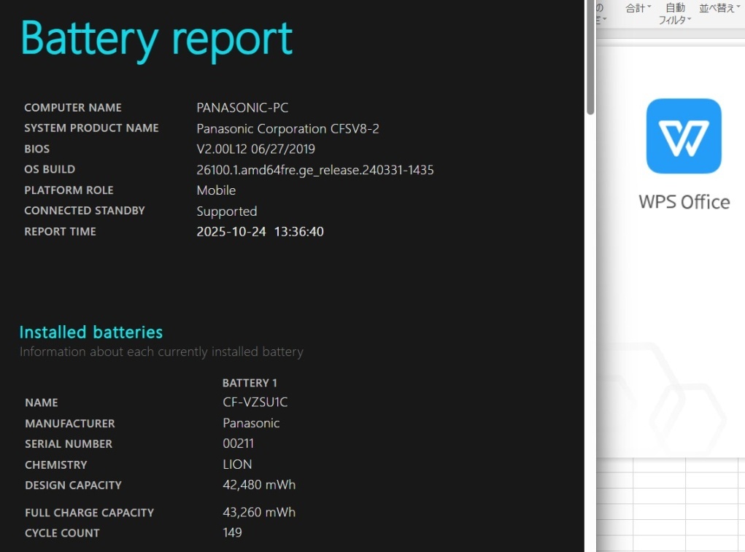Click the 'Battery report' title heading

[x=156, y=40]
